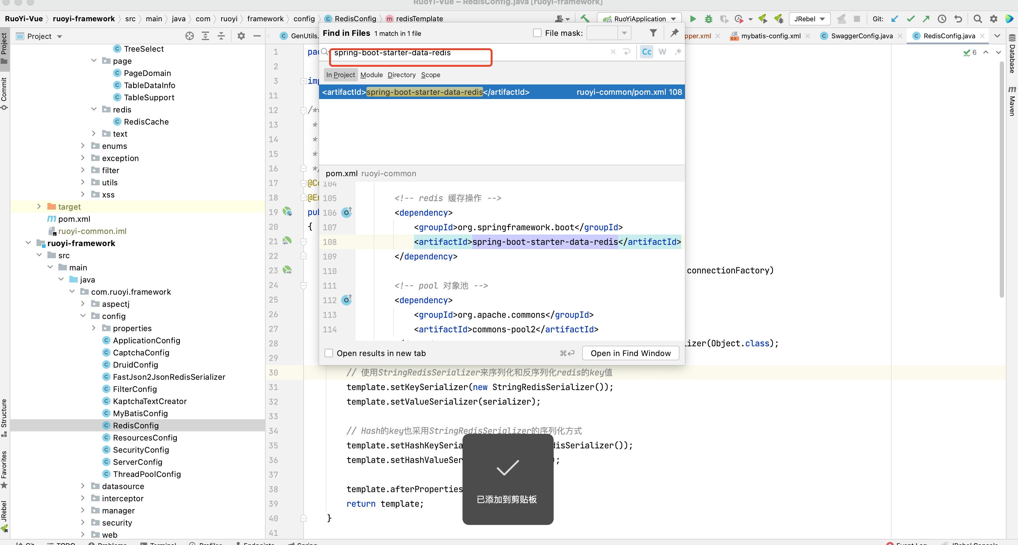Check Open results in new tab
Image resolution: width=1018 pixels, height=545 pixels.
tap(329, 353)
